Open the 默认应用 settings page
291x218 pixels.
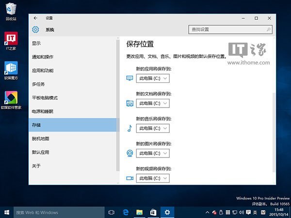tap(41, 152)
